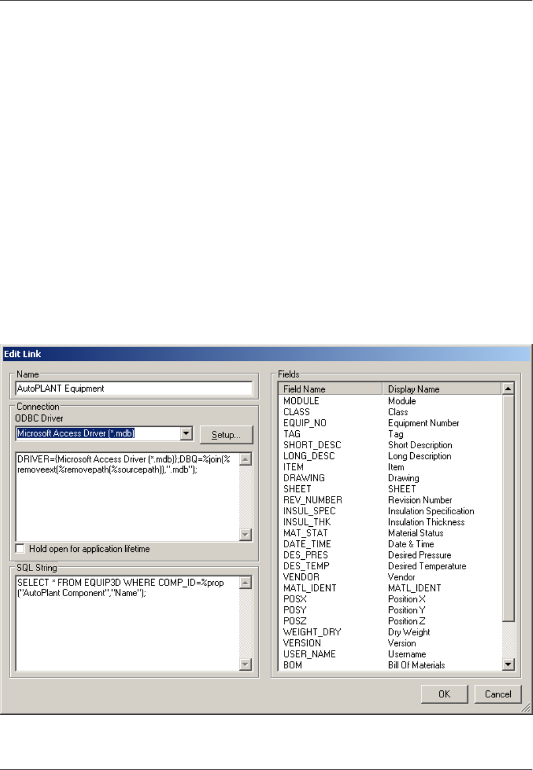The width and height of the screenshot is (533, 770).
Task: Click the Setup... button
Action: click(x=226, y=435)
